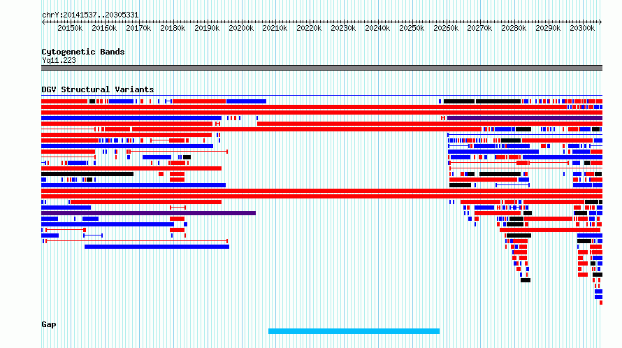Click the 20210k ruler tick label

[x=275, y=28]
